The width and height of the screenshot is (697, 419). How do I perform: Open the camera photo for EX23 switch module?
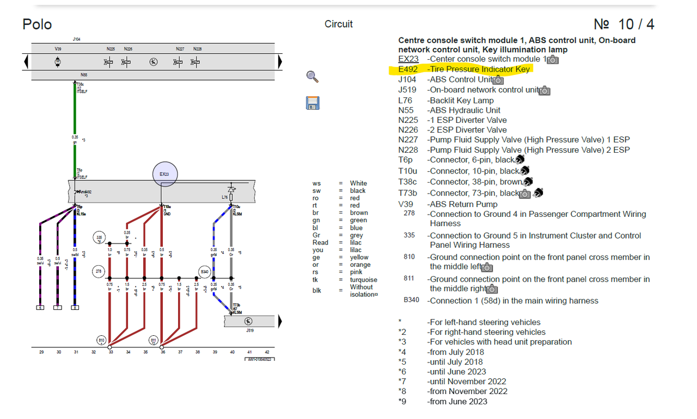pos(553,59)
